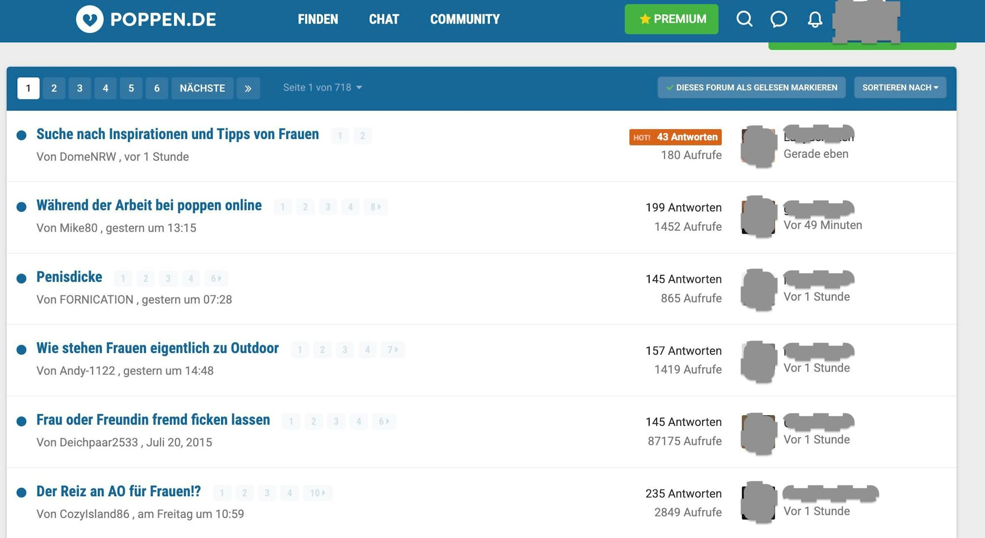Open private messages chat icon
Image resolution: width=985 pixels, height=538 pixels.
tap(779, 20)
